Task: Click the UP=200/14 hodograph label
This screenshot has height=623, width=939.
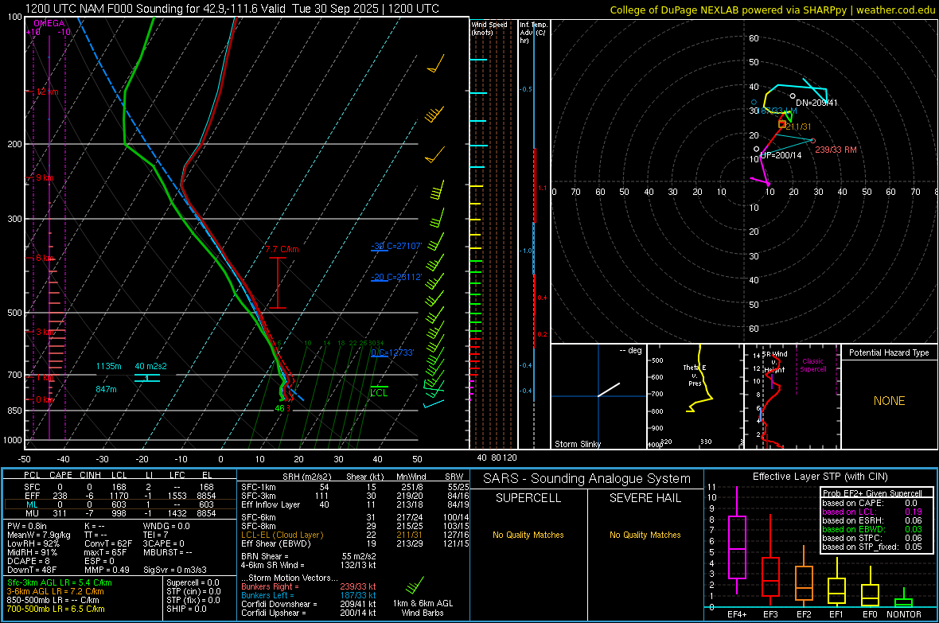Action: pos(781,155)
